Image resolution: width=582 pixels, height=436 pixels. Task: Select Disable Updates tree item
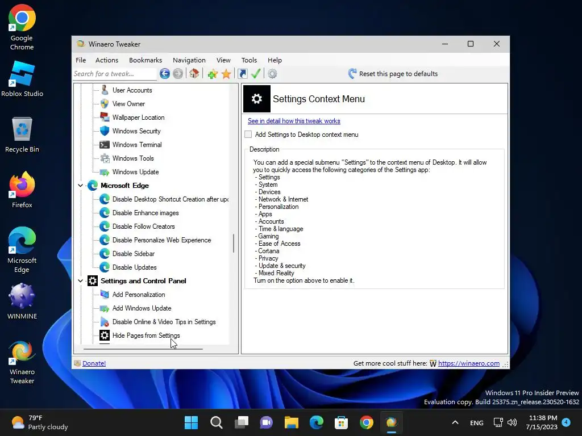pyautogui.click(x=134, y=267)
